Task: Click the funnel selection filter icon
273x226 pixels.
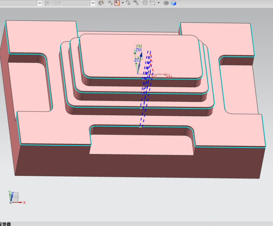Action: coord(111,3)
